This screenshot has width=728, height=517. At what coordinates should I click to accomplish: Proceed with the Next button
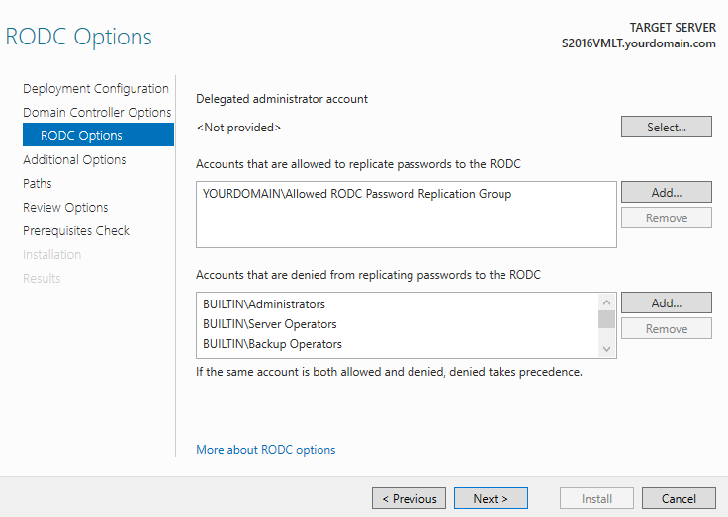click(x=490, y=499)
